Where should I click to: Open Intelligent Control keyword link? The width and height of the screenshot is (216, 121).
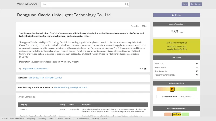[53, 77]
